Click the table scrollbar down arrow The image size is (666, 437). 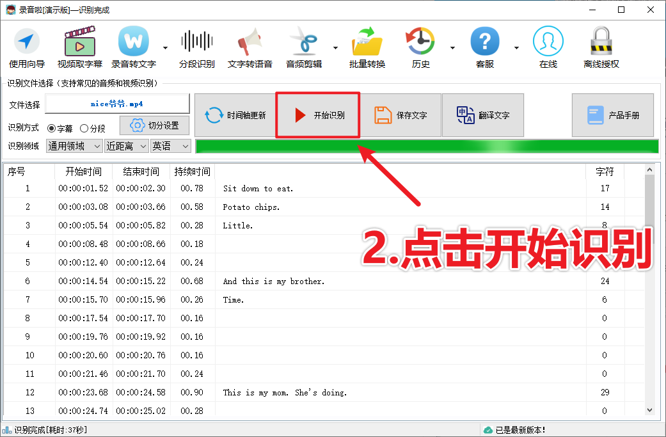point(649,410)
